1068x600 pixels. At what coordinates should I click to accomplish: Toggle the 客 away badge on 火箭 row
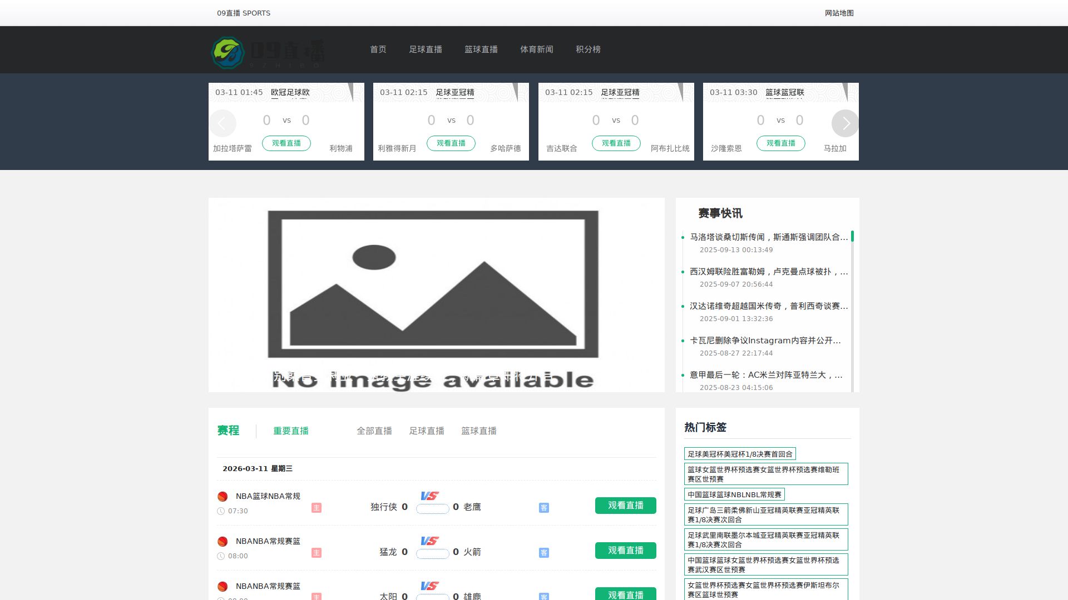(x=543, y=552)
